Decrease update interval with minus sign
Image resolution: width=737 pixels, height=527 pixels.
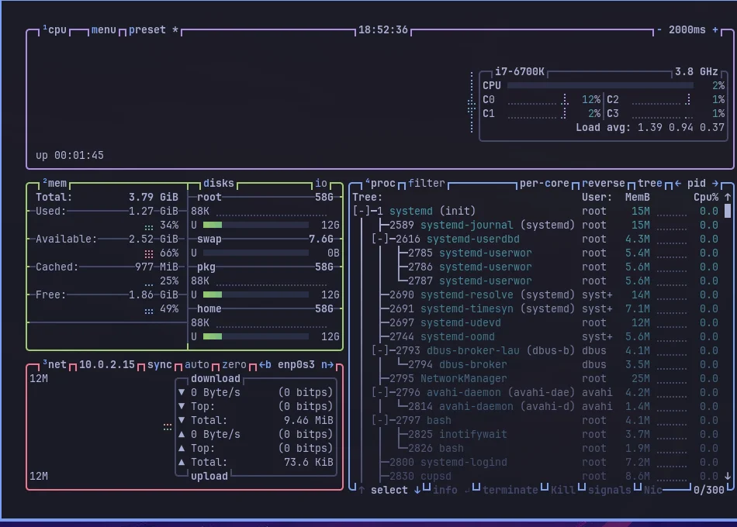click(x=659, y=30)
